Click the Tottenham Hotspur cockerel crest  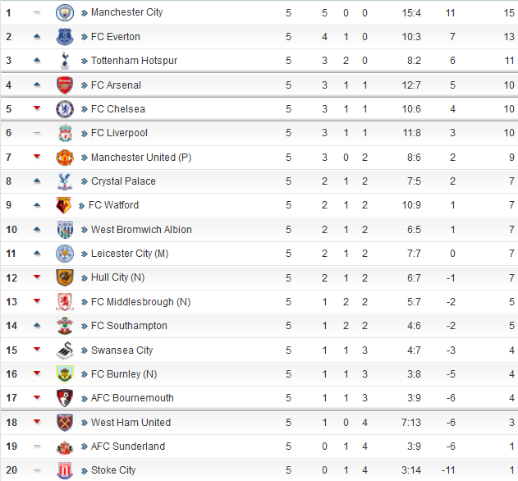coord(65,61)
